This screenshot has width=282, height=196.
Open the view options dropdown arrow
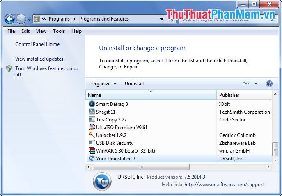256,84
